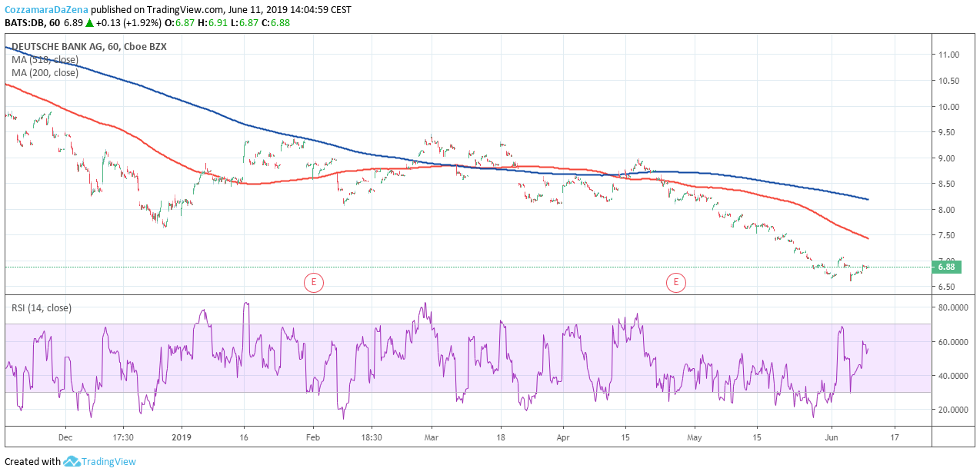The width and height of the screenshot is (980, 475).
Task: Select the RSI (14, close) indicator label
Action: 42,307
